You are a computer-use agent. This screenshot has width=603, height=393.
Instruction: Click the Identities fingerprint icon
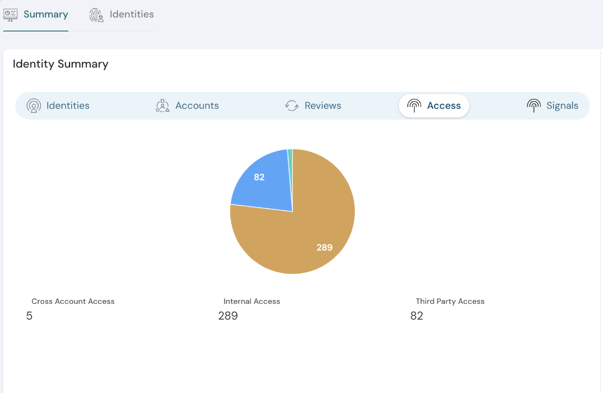(x=96, y=15)
